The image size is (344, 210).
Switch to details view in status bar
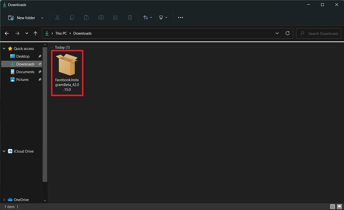(333, 207)
